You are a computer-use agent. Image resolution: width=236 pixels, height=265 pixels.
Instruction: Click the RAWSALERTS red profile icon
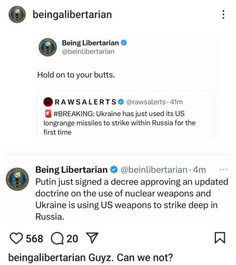coord(48,102)
